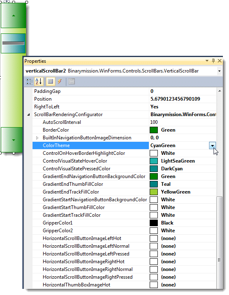Open the Properties window position menu arrow
This screenshot has width=229, height=295.
pos(207,61)
